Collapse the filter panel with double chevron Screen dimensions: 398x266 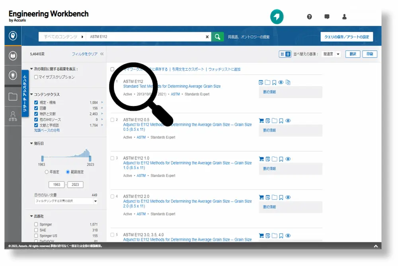[102, 54]
